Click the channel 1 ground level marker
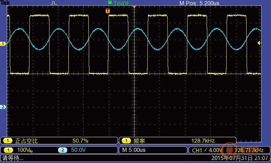This screenshot has height=163, width=271. pyautogui.click(x=3, y=44)
